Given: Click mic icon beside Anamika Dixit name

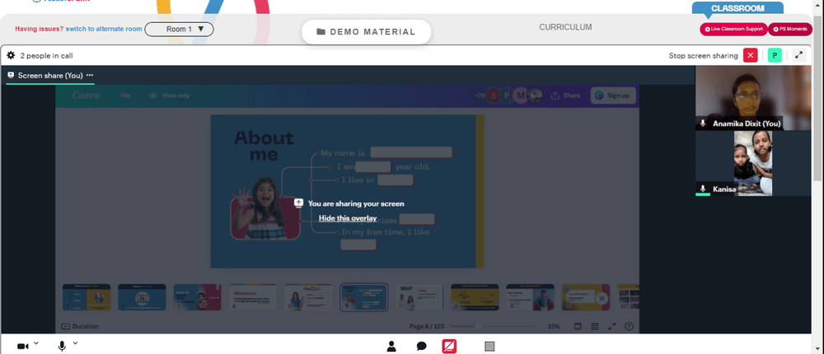Looking at the screenshot, I should coord(703,123).
